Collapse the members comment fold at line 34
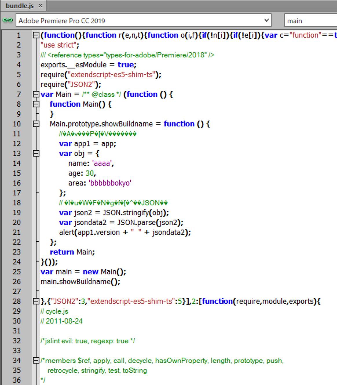 pos(36,361)
